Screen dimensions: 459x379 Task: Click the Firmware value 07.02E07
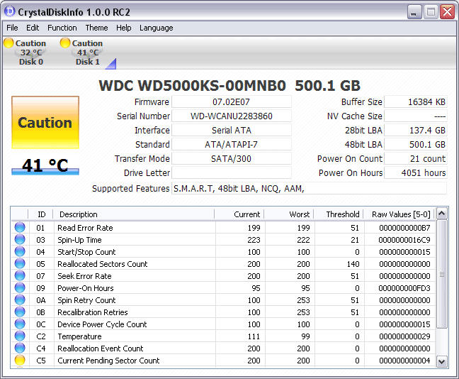click(x=231, y=101)
